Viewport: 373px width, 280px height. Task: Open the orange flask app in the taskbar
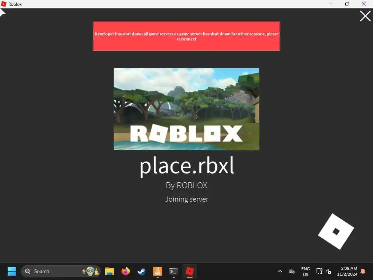(x=157, y=271)
